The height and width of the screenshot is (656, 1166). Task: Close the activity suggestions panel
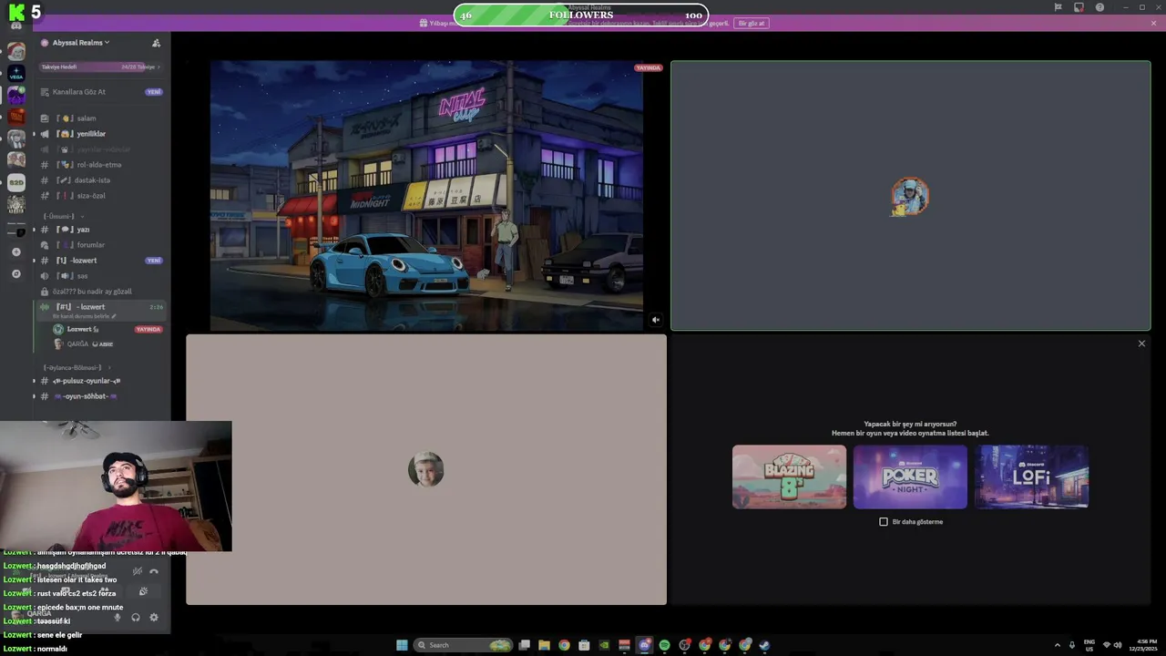1141,343
